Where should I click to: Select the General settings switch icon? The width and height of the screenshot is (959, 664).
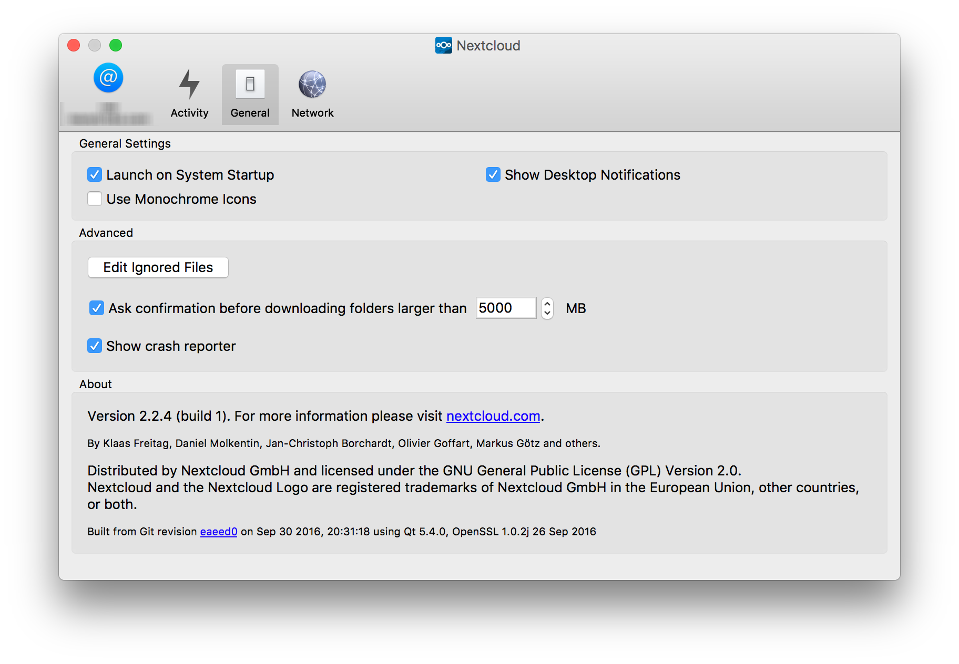click(x=250, y=84)
